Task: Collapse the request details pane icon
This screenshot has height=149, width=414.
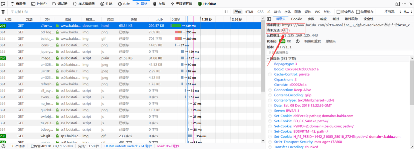Action: (269, 19)
